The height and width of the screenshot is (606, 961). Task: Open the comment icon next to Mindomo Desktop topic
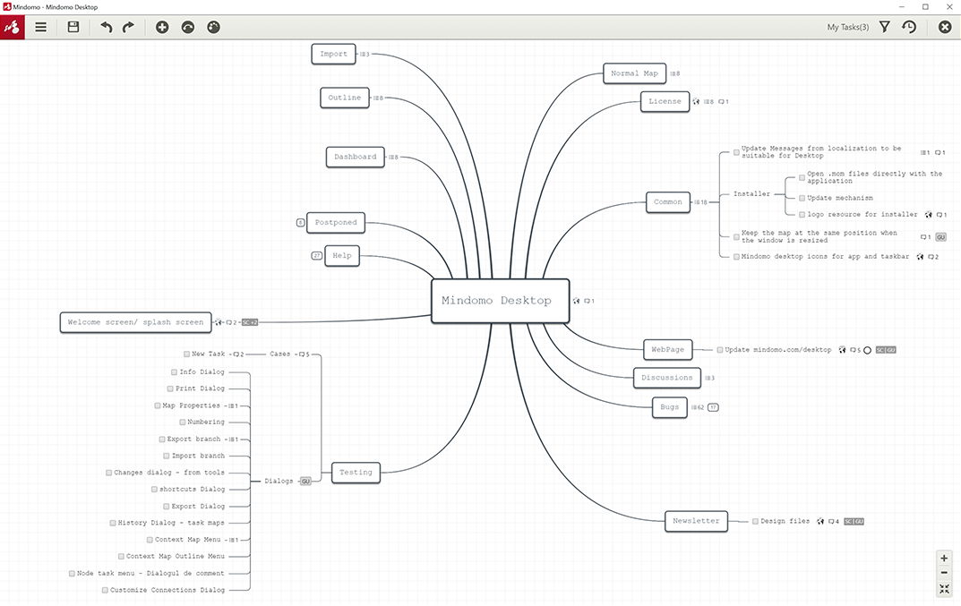pyautogui.click(x=589, y=301)
